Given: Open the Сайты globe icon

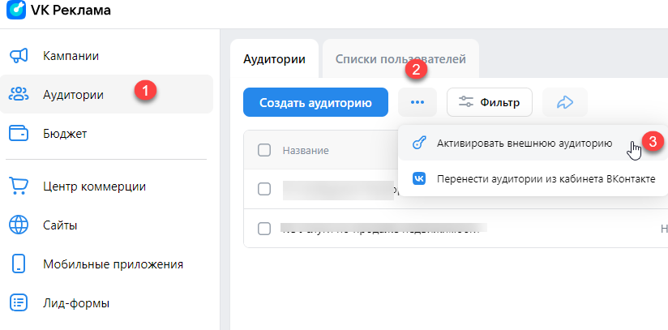Looking at the screenshot, I should 19,225.
